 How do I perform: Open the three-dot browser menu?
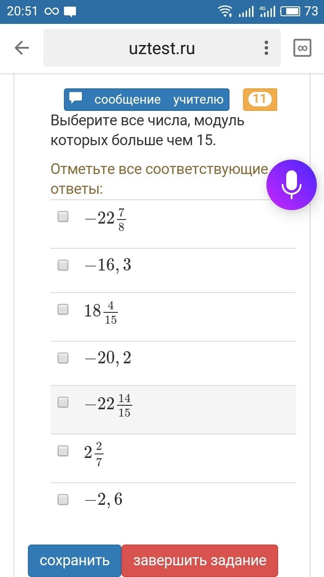click(x=266, y=48)
